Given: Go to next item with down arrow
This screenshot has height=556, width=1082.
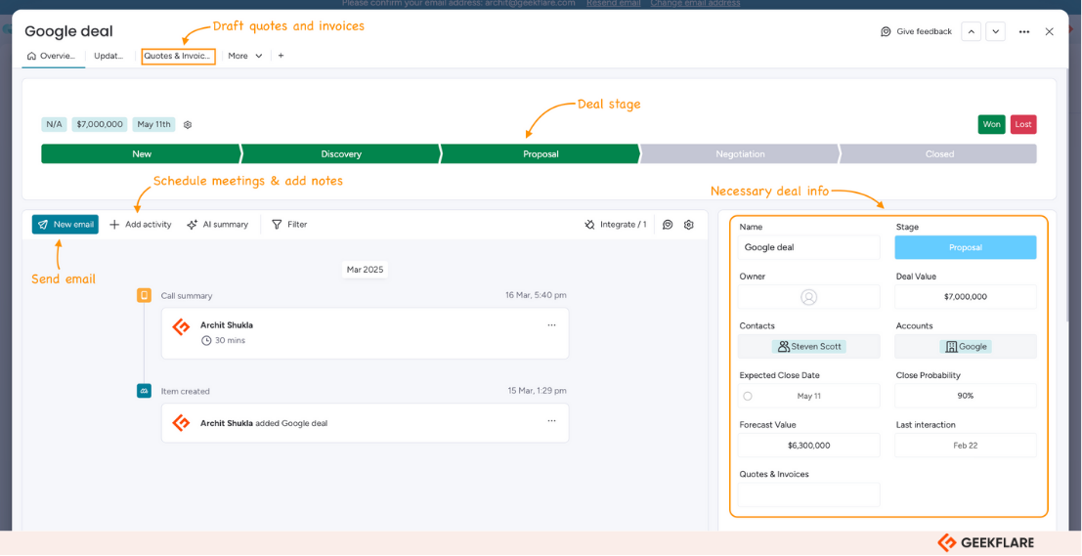Looking at the screenshot, I should [x=995, y=32].
